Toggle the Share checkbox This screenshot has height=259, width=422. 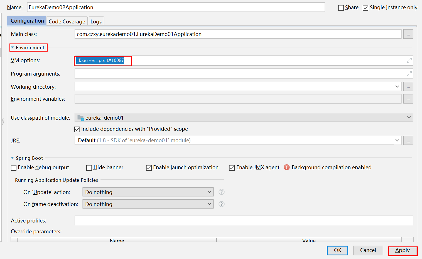click(341, 8)
